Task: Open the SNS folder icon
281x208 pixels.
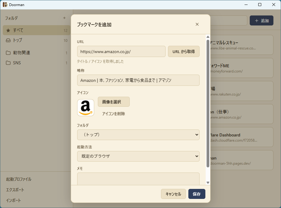Action: [x=9, y=63]
